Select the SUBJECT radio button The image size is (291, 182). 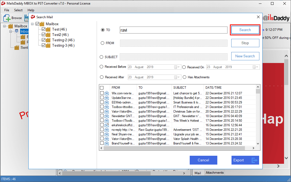click(101, 57)
